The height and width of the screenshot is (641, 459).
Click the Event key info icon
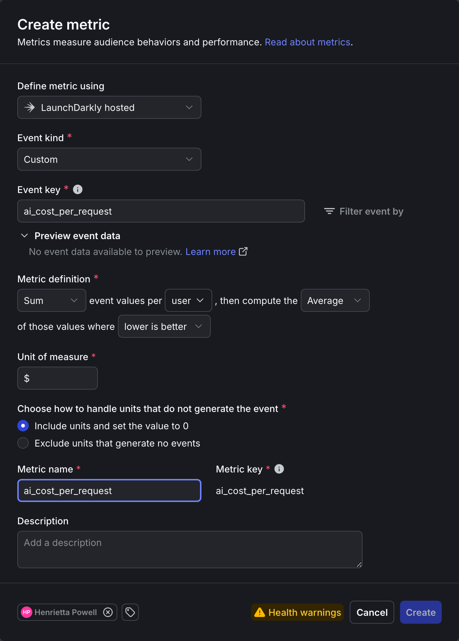[78, 189]
